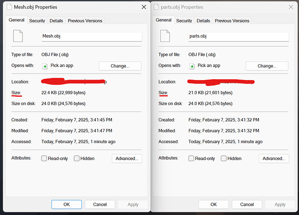Toggle Hidden checkbox for Mesh.obj

point(77,158)
